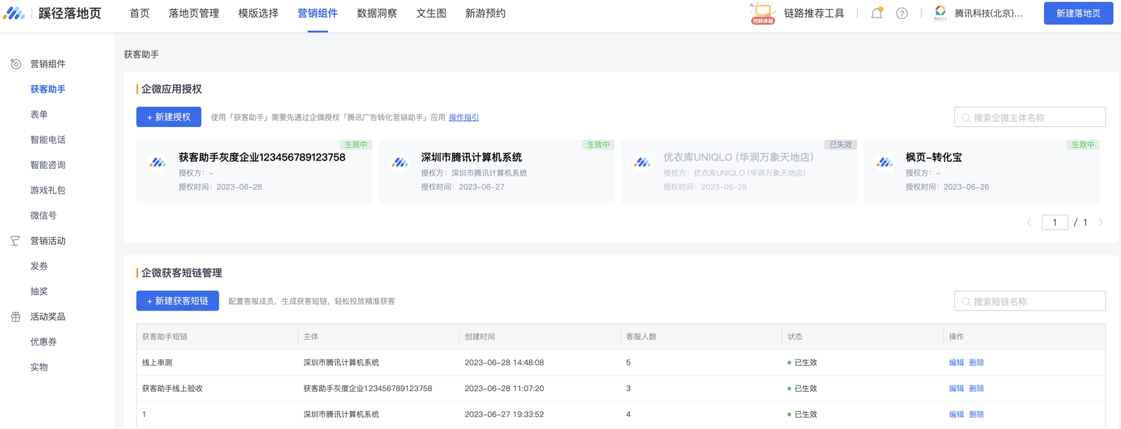Click search icon in 搜索企微主体名称 box
The height and width of the screenshot is (429, 1121).
(966, 118)
